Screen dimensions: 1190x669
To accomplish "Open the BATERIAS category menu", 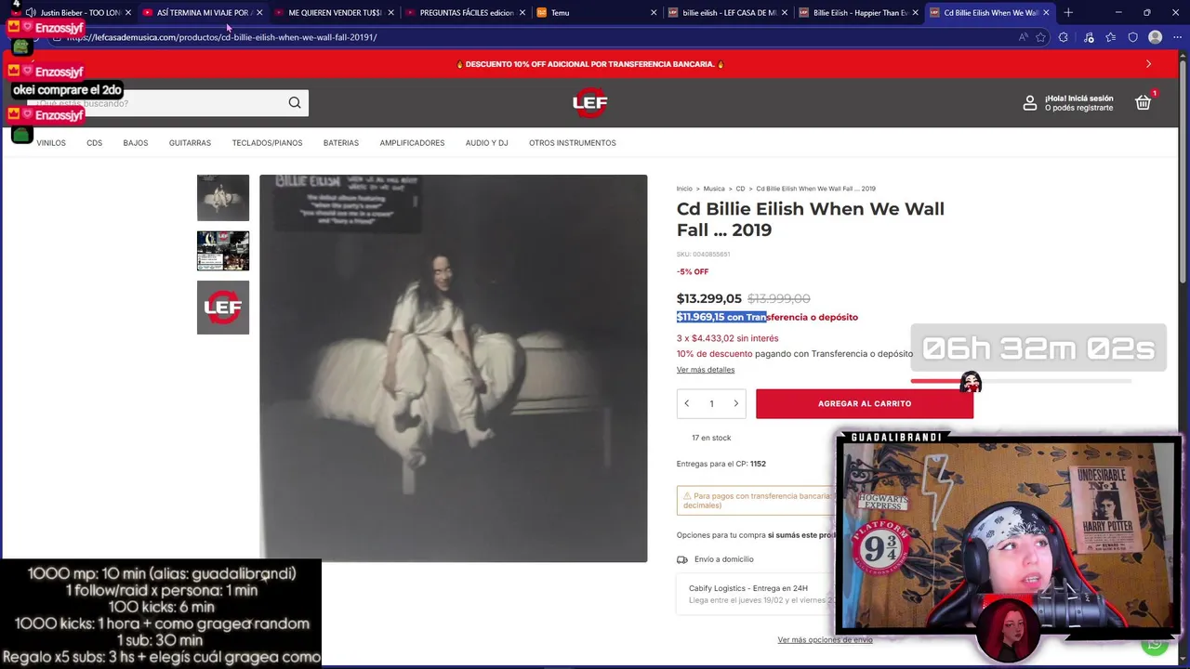I will pyautogui.click(x=341, y=143).
